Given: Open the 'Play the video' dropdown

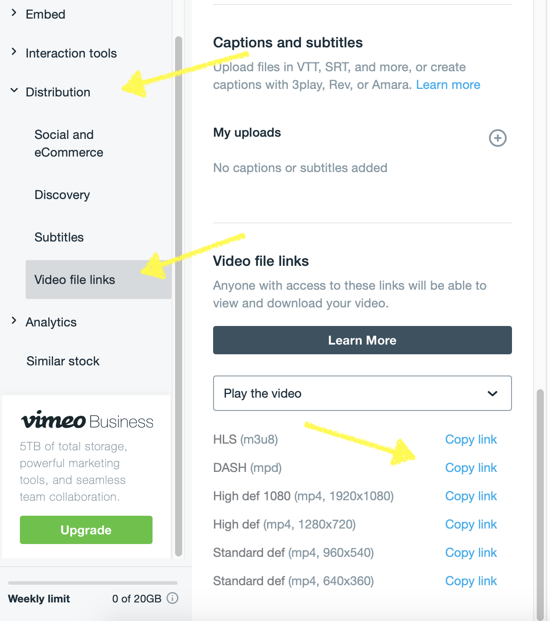Looking at the screenshot, I should click(362, 393).
